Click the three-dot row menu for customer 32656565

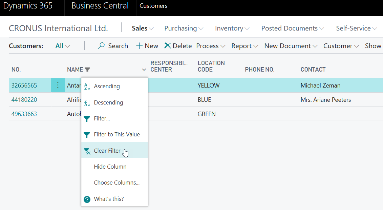pyautogui.click(x=58, y=85)
